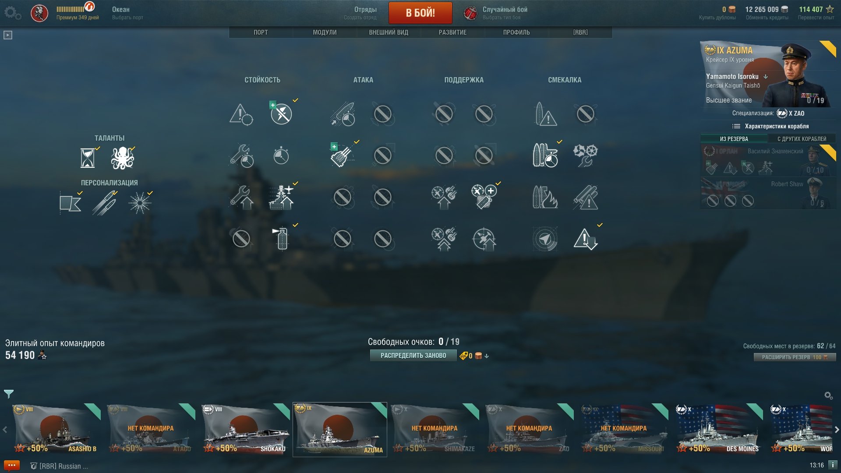Click the ship carousel filter funnel icon
841x473 pixels.
point(9,394)
